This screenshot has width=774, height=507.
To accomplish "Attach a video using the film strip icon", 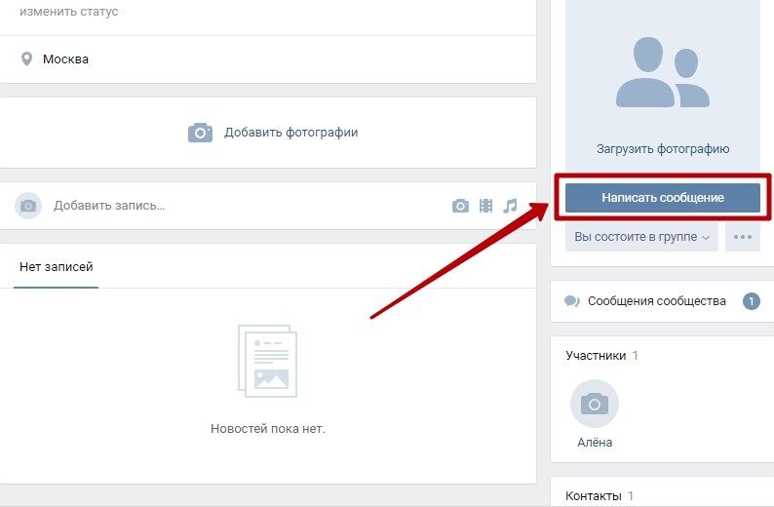I will (485, 206).
